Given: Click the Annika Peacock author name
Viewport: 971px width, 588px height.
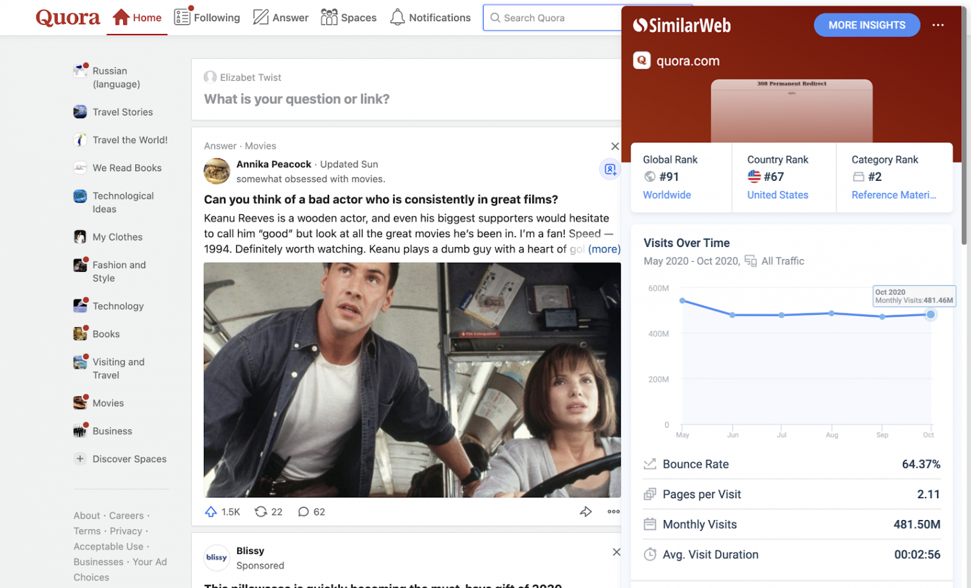Looking at the screenshot, I should click(x=274, y=164).
